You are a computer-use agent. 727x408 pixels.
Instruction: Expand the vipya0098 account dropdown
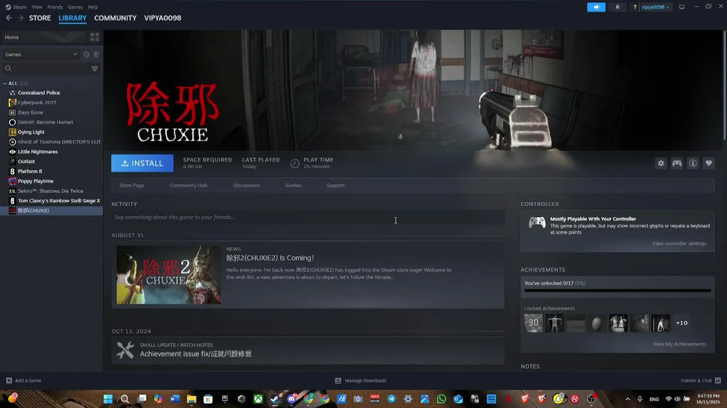(x=655, y=7)
